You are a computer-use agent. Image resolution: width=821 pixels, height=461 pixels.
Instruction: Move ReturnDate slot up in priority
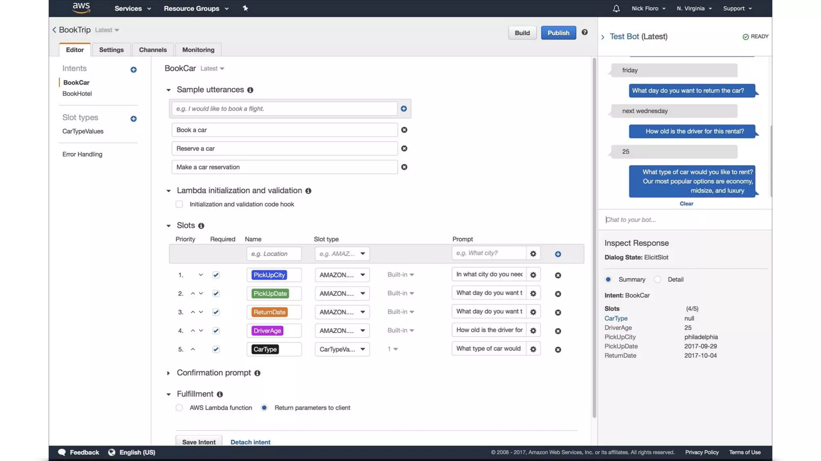point(193,312)
